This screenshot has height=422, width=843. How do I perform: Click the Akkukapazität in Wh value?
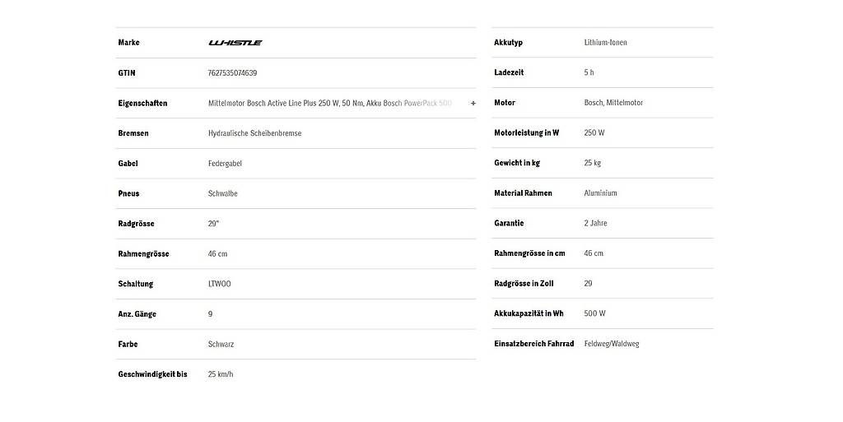[594, 313]
